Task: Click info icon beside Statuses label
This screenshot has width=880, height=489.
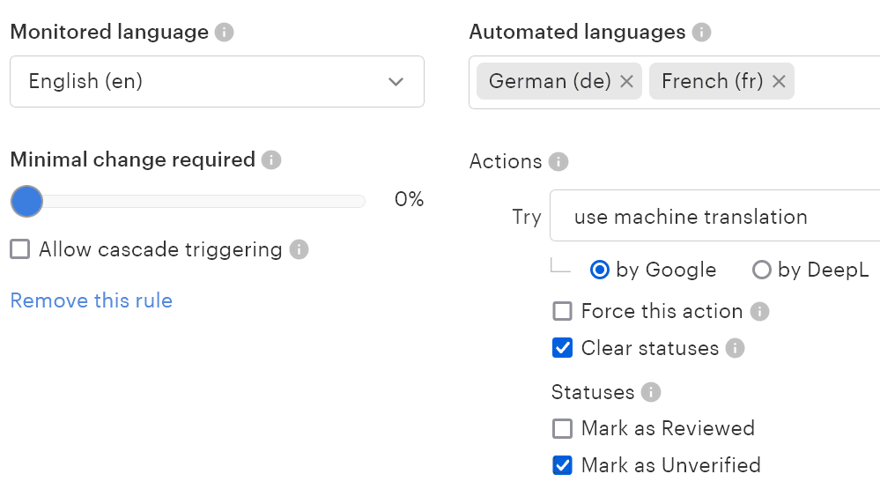Action: [651, 392]
